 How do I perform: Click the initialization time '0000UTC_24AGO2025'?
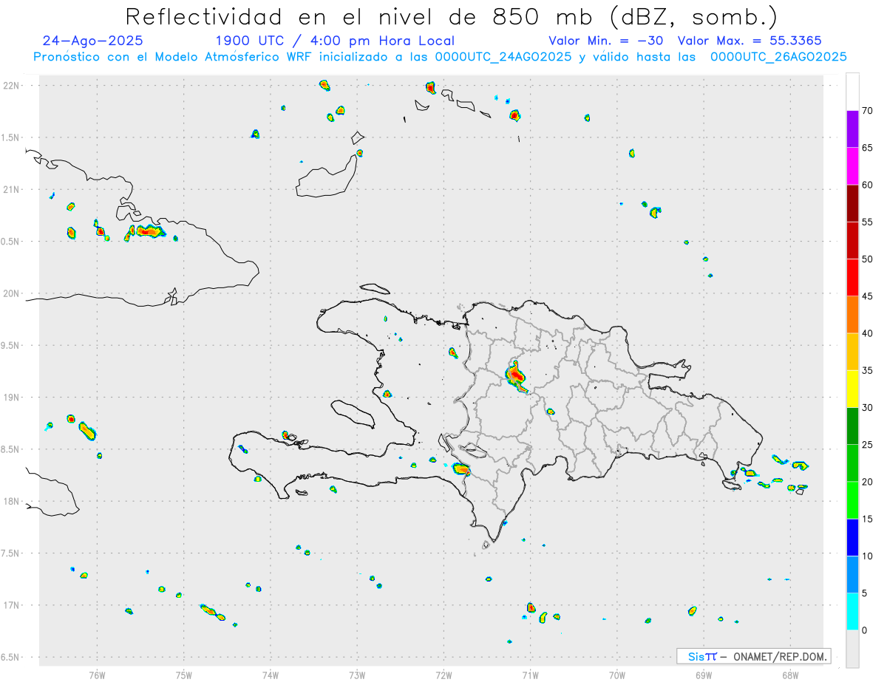503,57
